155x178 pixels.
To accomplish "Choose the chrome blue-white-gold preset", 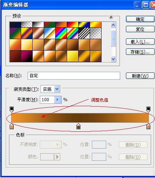I will [50, 33].
